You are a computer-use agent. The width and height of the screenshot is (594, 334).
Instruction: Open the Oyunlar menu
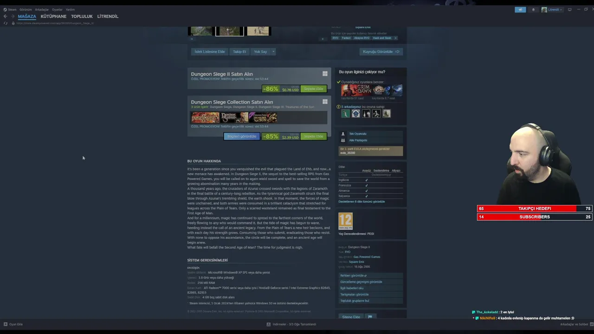pyautogui.click(x=57, y=9)
